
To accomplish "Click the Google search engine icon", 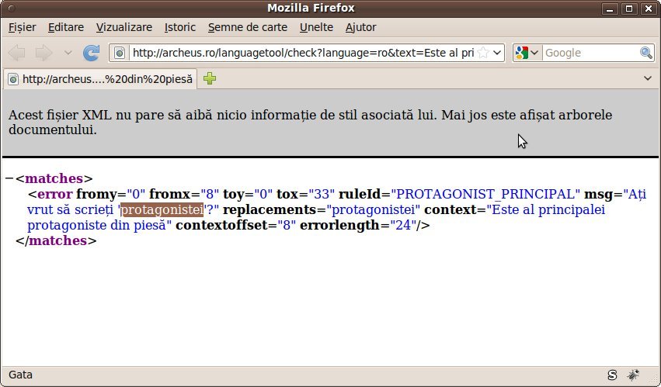I will click(521, 53).
